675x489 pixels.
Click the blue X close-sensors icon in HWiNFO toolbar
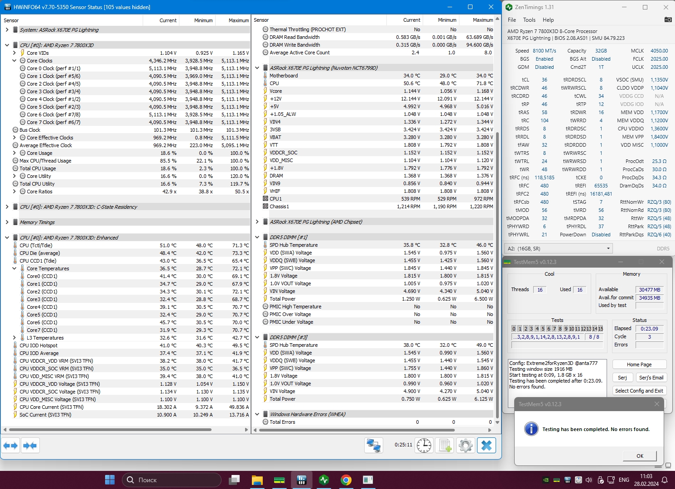pyautogui.click(x=487, y=446)
